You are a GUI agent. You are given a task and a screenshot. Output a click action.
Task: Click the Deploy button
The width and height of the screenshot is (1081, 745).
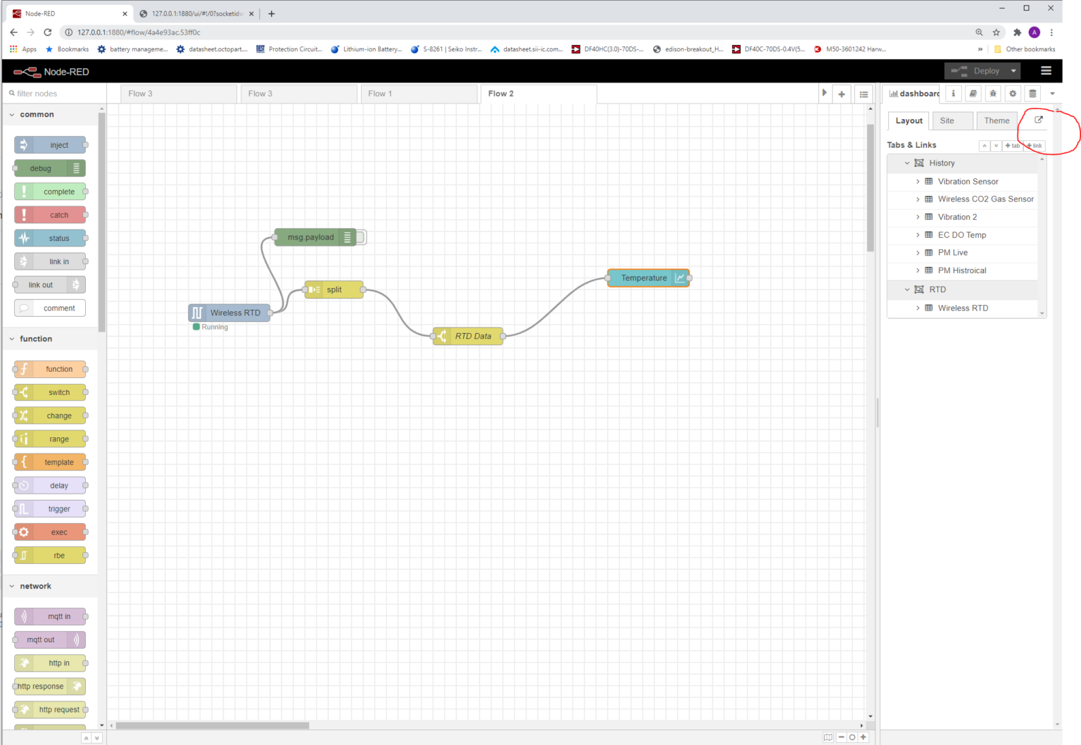click(975, 71)
